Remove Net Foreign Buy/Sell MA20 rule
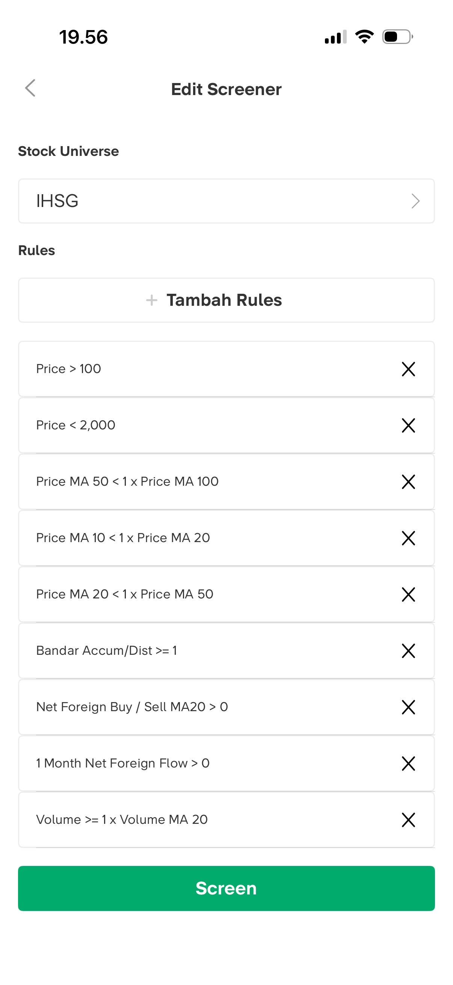The height and width of the screenshot is (985, 453). (408, 707)
